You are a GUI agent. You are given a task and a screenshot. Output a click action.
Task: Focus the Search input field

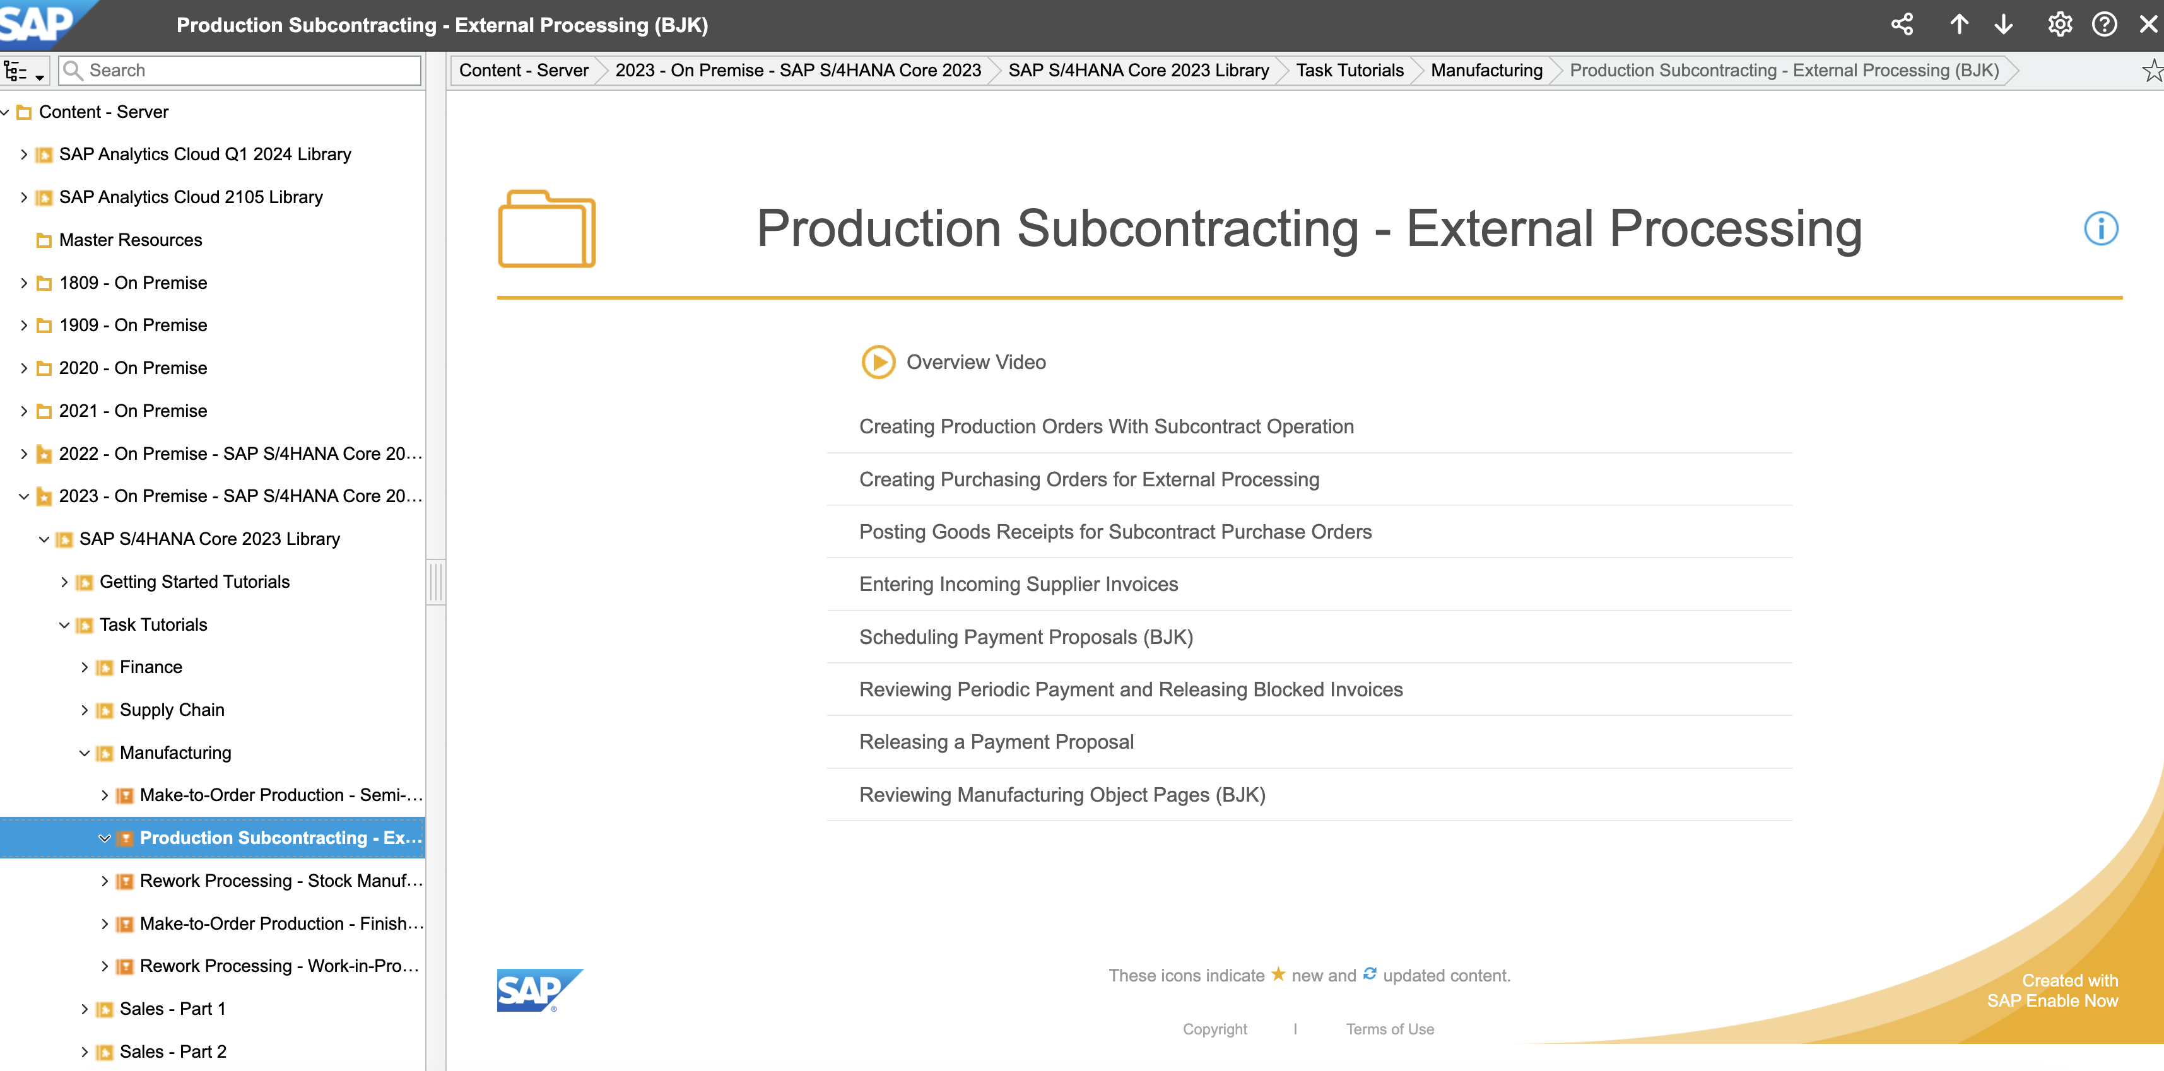[239, 71]
